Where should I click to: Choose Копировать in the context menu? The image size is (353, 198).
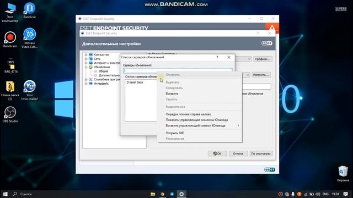tap(174, 88)
